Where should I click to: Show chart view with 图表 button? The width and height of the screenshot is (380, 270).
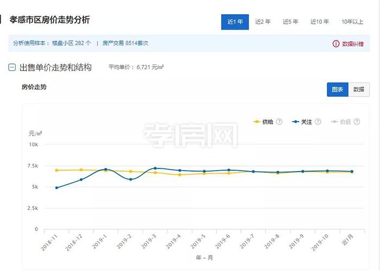tap(337, 89)
